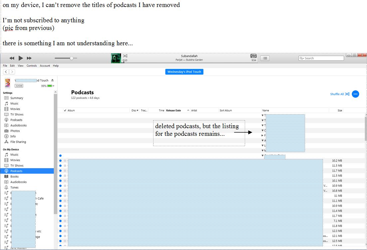Click in the Search field
The width and height of the screenshot is (367, 250).
coord(321,58)
